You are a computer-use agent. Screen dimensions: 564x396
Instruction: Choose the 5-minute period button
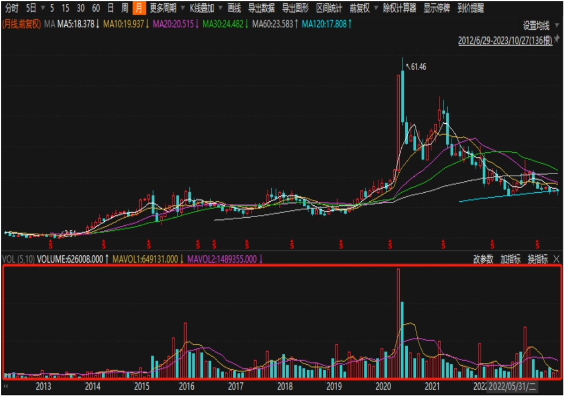pos(52,8)
